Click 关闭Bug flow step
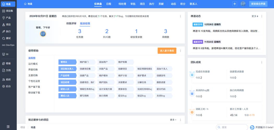 click(x=163, y=96)
